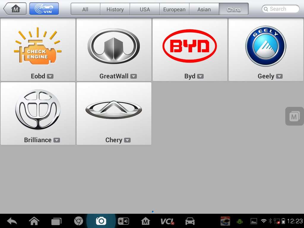Open the app thumbnail notification icon

point(225,221)
